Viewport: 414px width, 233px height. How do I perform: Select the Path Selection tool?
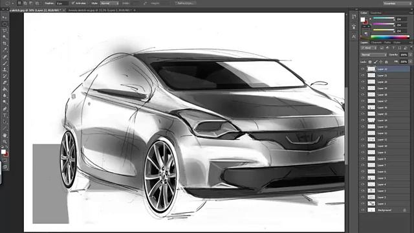[x=5, y=122]
